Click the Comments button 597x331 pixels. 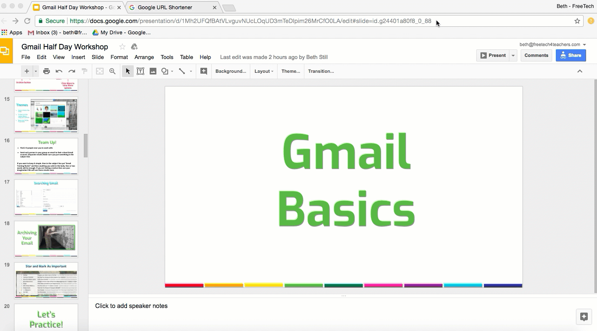point(536,55)
